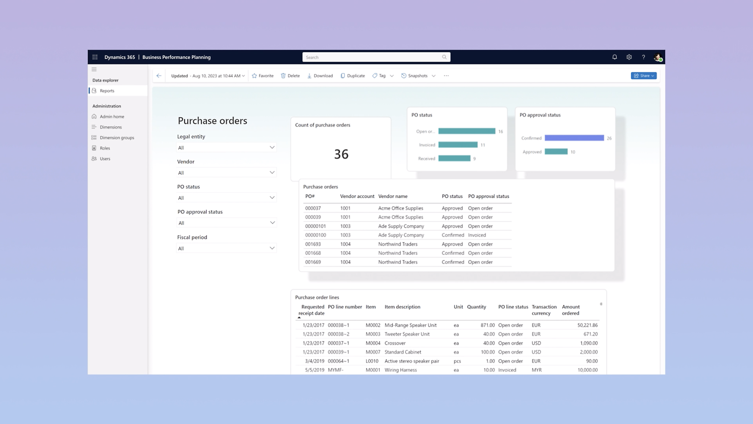Open the Reports section

[107, 91]
